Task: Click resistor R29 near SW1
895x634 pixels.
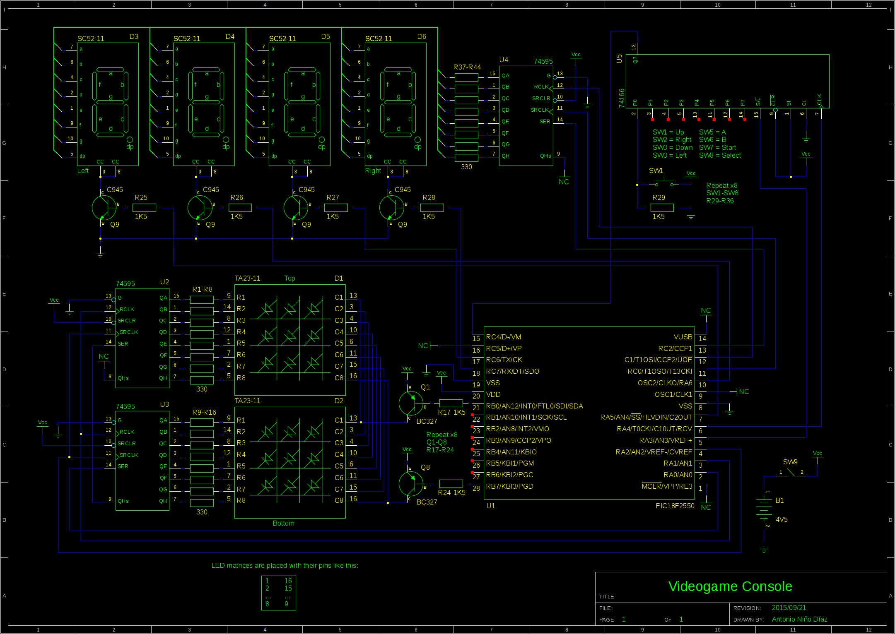Action: 662,208
